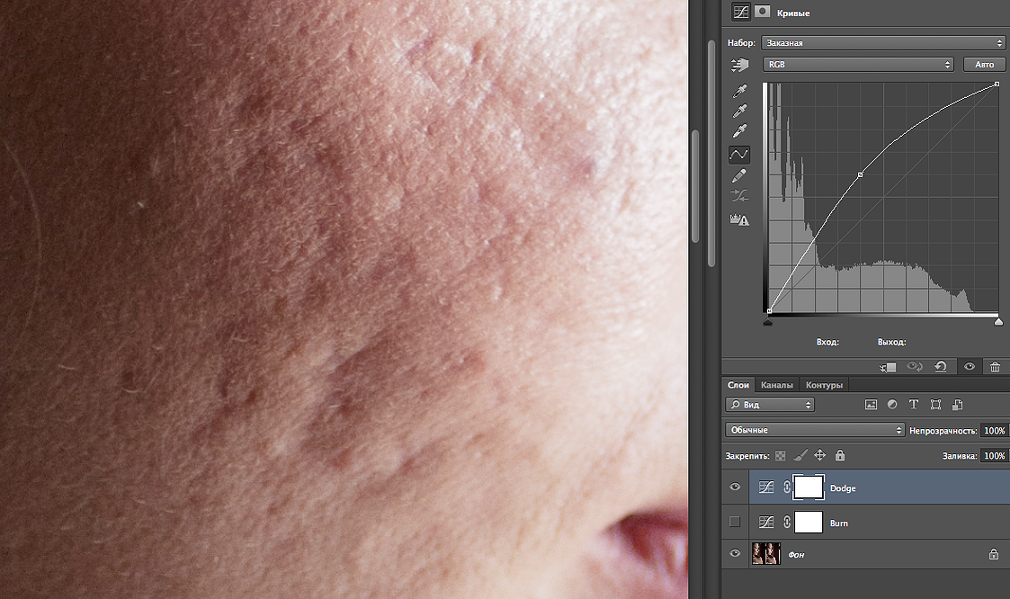The image size is (1010, 599).
Task: Reset curves to adjustment defaults
Action: (x=941, y=366)
